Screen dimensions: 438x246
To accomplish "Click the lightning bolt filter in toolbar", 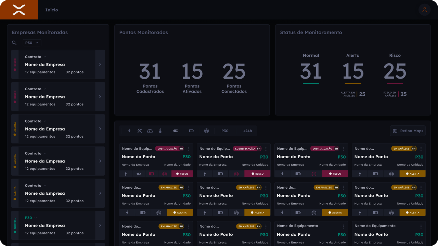I will 129,131.
